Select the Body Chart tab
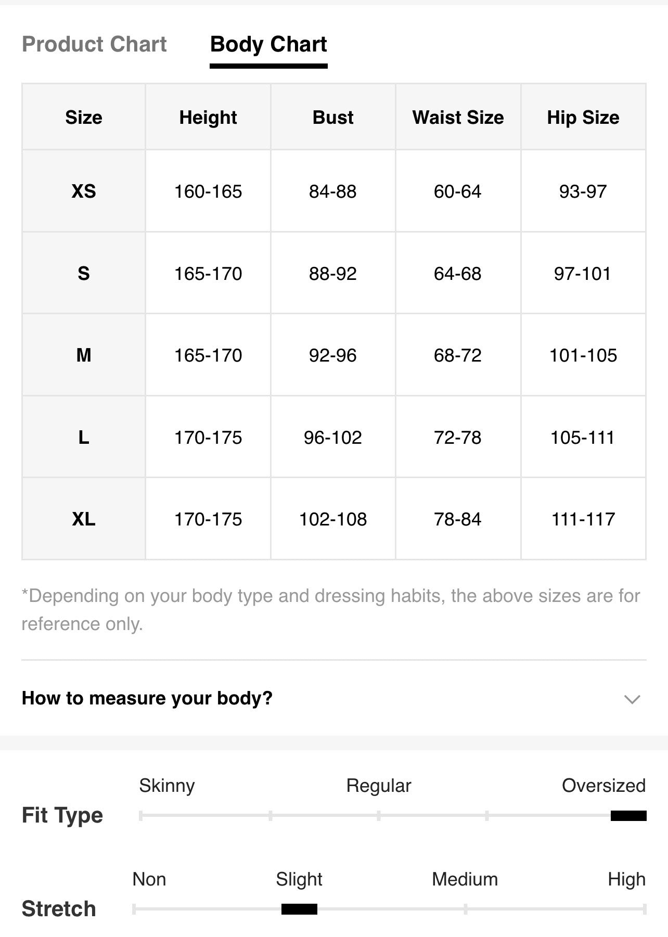This screenshot has height=937, width=668. pos(268,44)
